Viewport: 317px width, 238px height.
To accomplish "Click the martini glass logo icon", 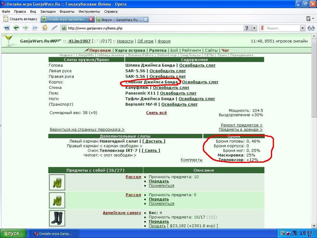I will 8,40.
